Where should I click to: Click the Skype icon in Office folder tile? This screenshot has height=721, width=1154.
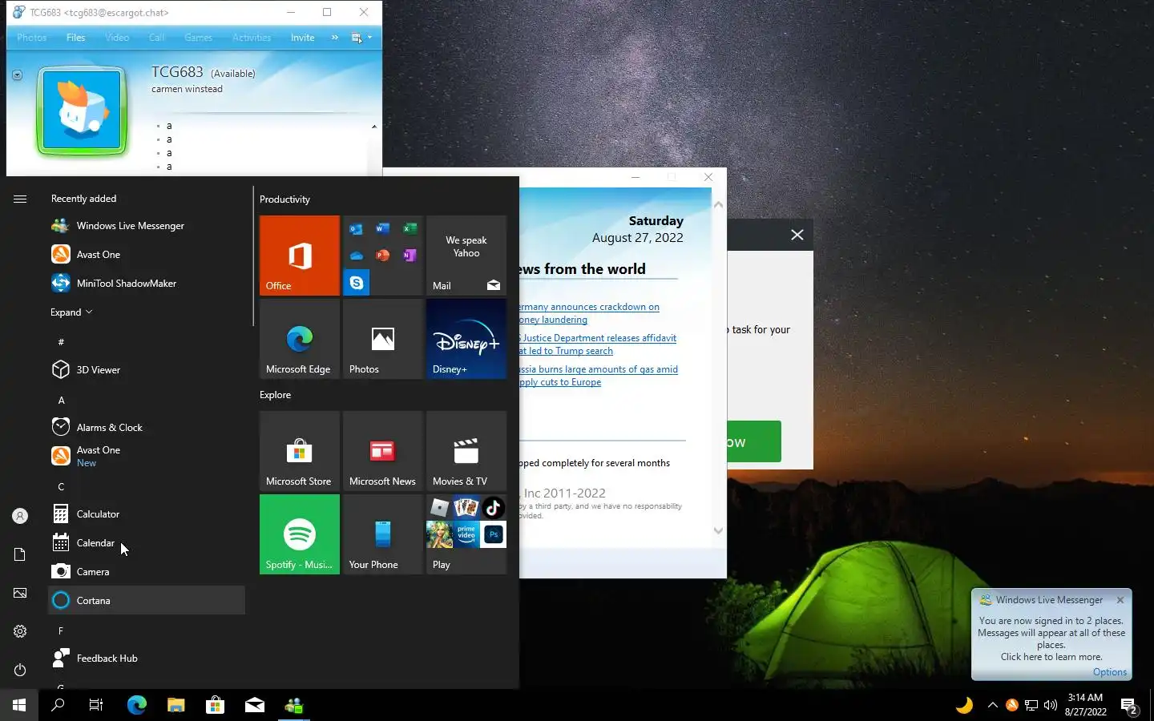tap(357, 283)
